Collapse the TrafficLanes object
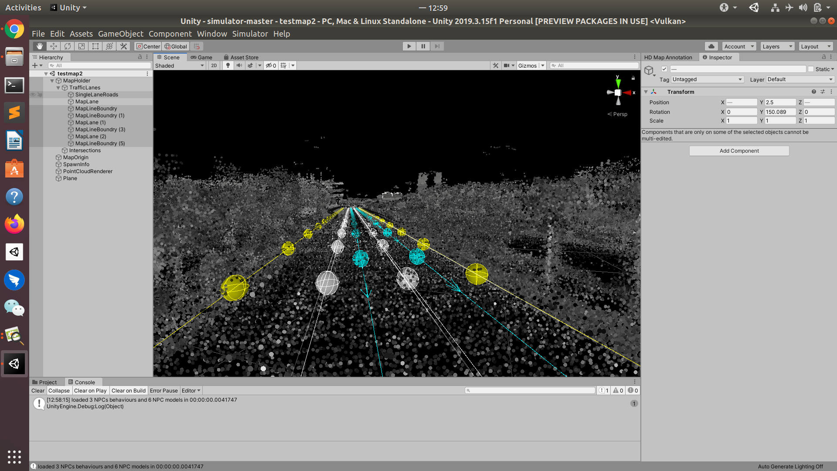The image size is (837, 471). [58, 88]
